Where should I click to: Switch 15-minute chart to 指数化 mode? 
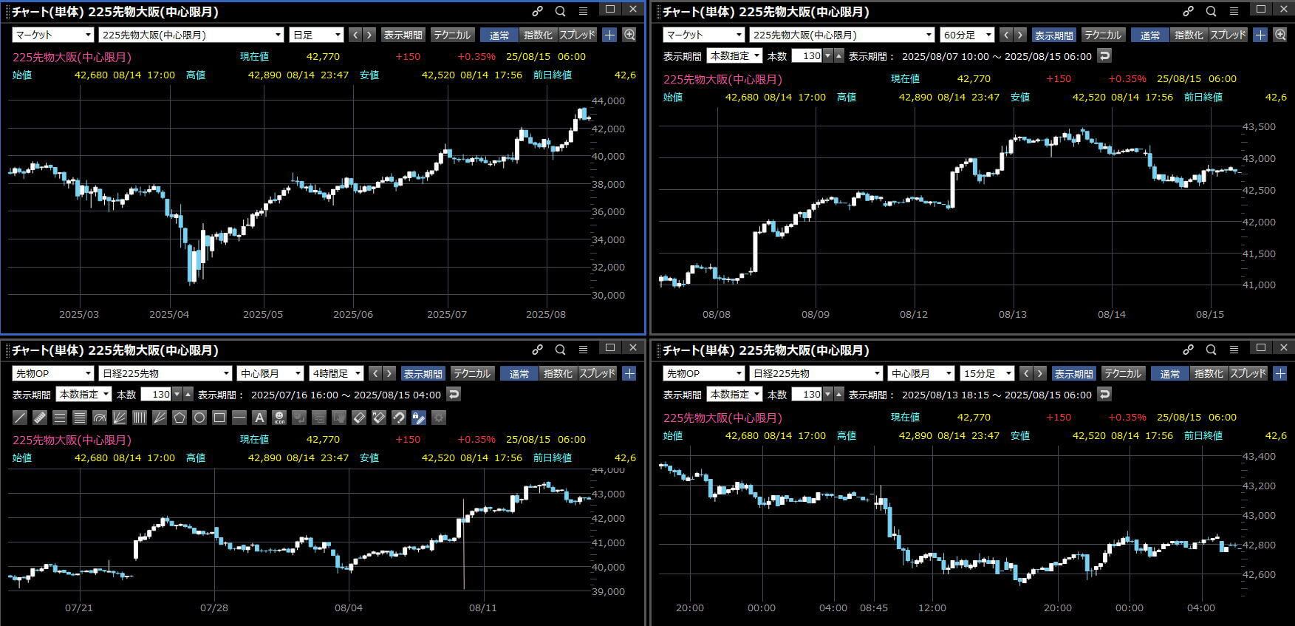tap(1209, 373)
